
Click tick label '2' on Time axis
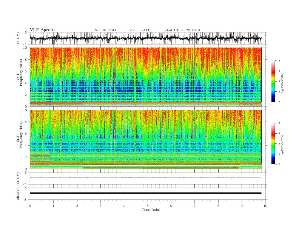(77, 206)
